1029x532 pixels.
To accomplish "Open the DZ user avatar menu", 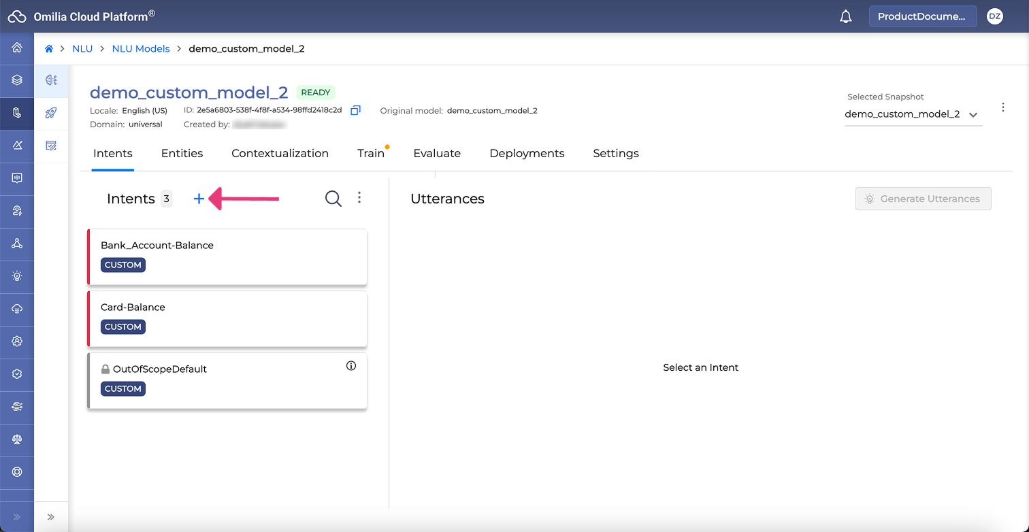I will 995,16.
